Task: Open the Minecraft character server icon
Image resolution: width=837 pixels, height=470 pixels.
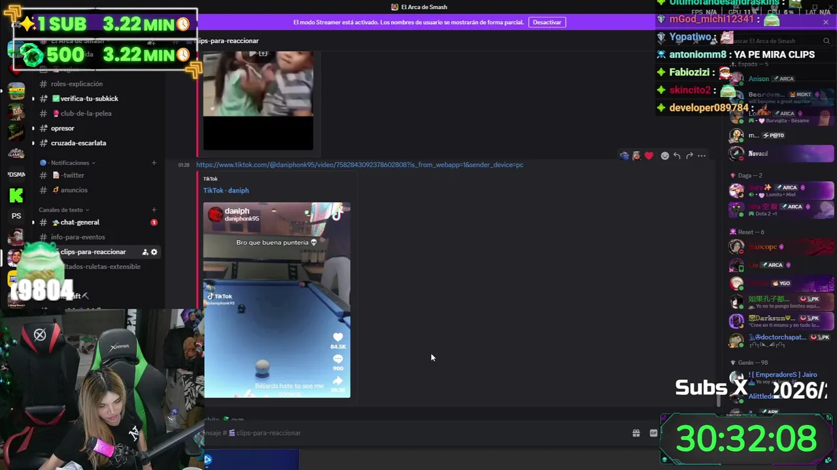Action: click(16, 111)
